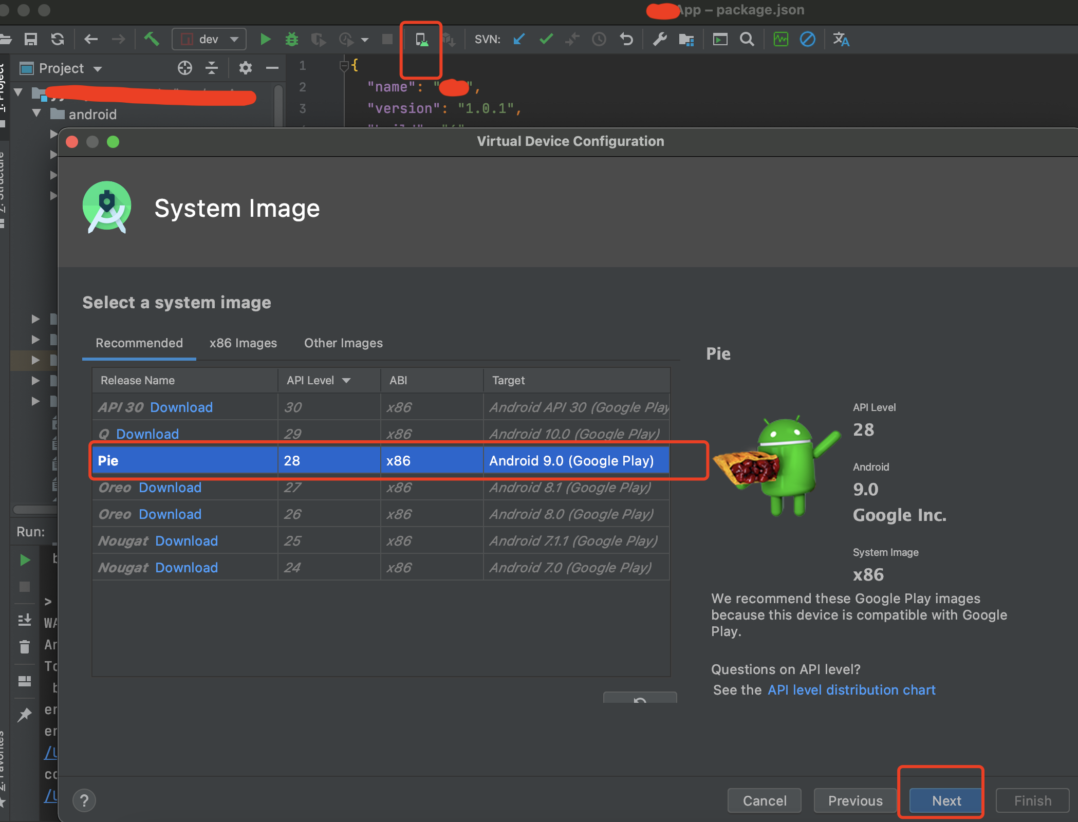1078x822 pixels.
Task: Click the Debug bug icon
Action: (x=292, y=40)
